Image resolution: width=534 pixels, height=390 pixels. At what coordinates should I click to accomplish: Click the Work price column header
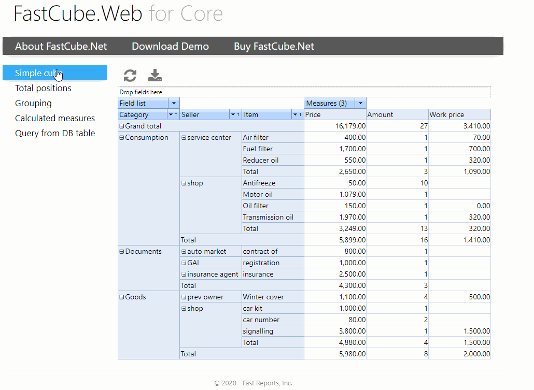pyautogui.click(x=459, y=114)
